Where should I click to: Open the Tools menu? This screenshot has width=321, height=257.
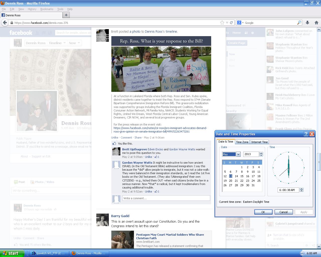point(60,9)
